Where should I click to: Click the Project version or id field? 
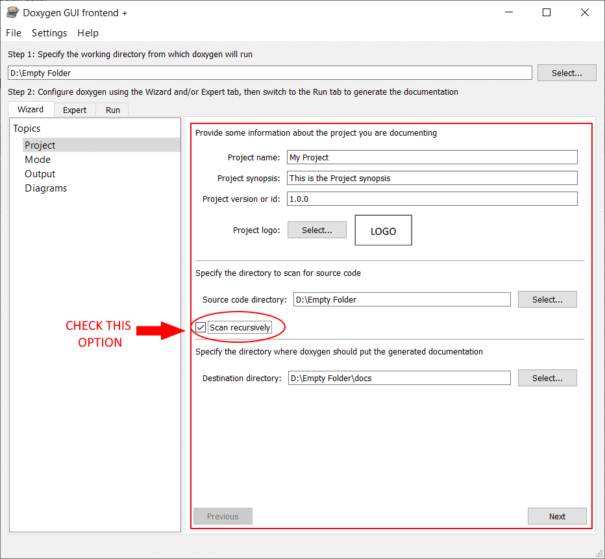(x=432, y=199)
